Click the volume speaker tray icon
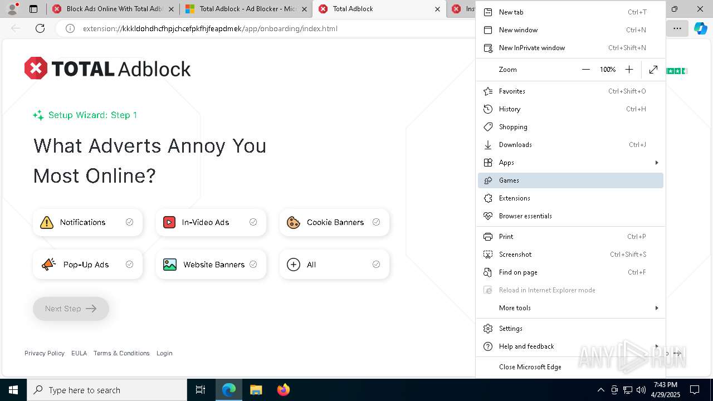Image resolution: width=713 pixels, height=401 pixels. [641, 390]
